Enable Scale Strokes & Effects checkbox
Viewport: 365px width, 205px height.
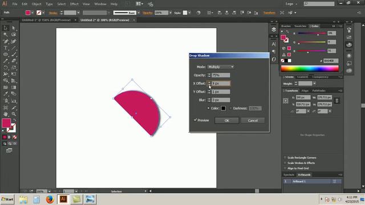pos(285,163)
